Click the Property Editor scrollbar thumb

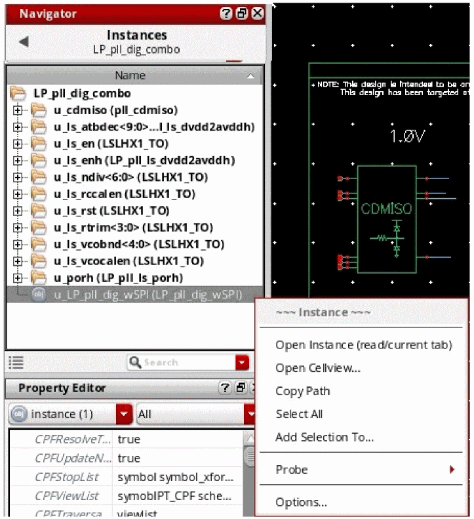pos(249,456)
